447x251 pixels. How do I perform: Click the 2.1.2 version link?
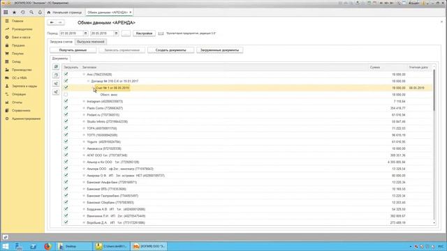(161, 33)
